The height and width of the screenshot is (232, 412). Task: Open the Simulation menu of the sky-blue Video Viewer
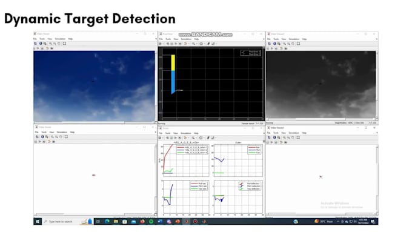point(60,39)
